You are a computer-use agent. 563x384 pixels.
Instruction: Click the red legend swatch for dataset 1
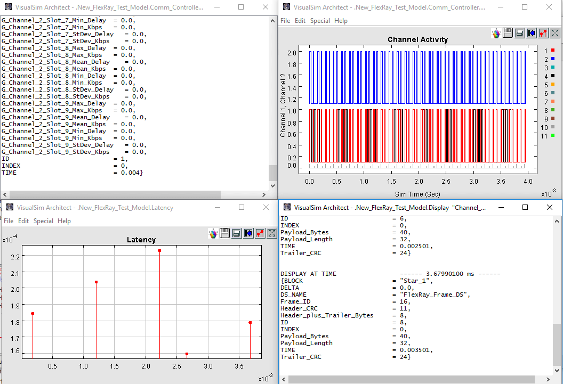click(x=553, y=51)
